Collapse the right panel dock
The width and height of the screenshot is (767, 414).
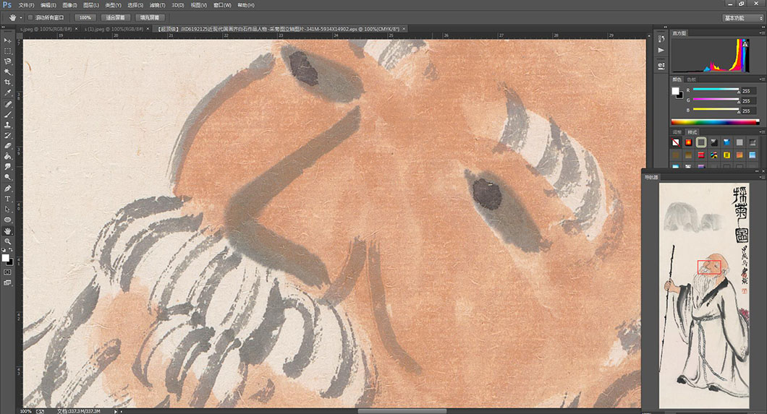[762, 27]
